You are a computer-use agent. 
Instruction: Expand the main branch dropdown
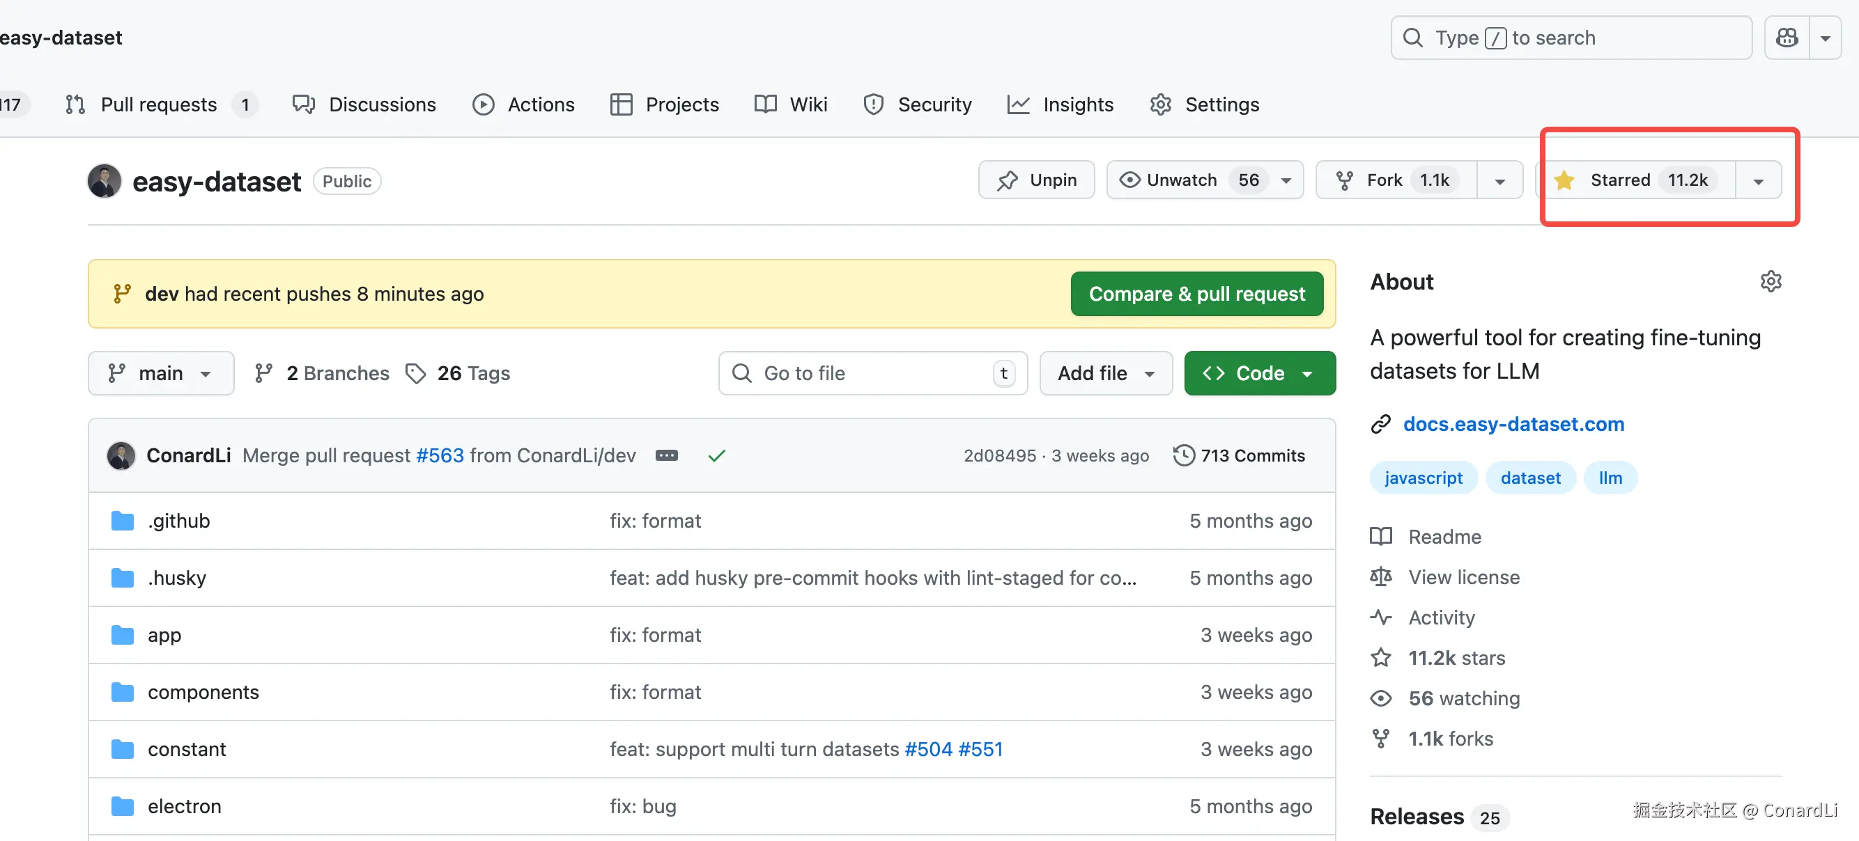point(160,374)
